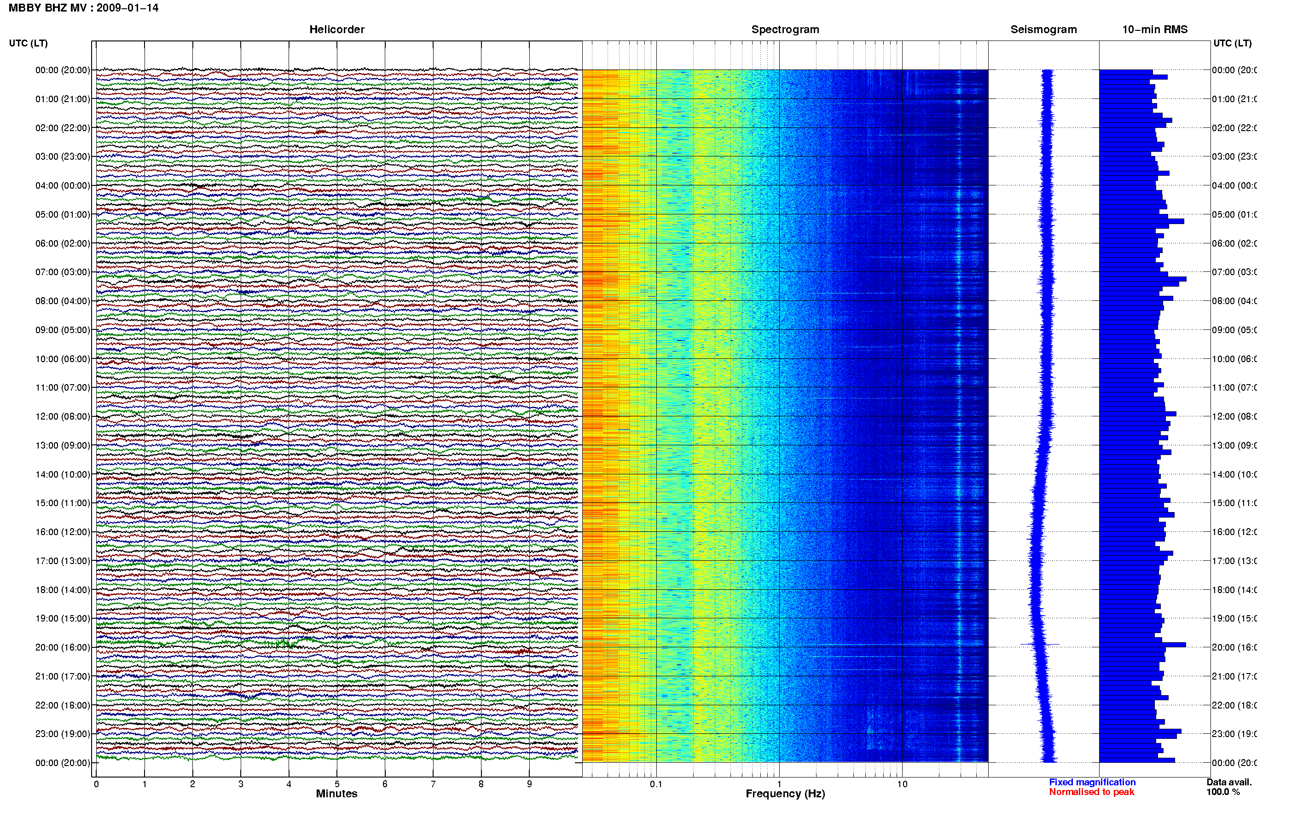Viewport: 1309px width, 818px height.
Task: Click the left time label '04:00 (00:00)'
Action: point(63,185)
